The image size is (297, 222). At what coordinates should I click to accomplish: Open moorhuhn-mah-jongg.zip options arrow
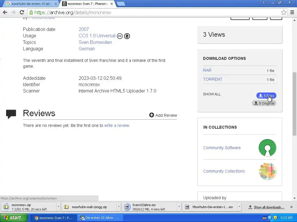click(119, 207)
